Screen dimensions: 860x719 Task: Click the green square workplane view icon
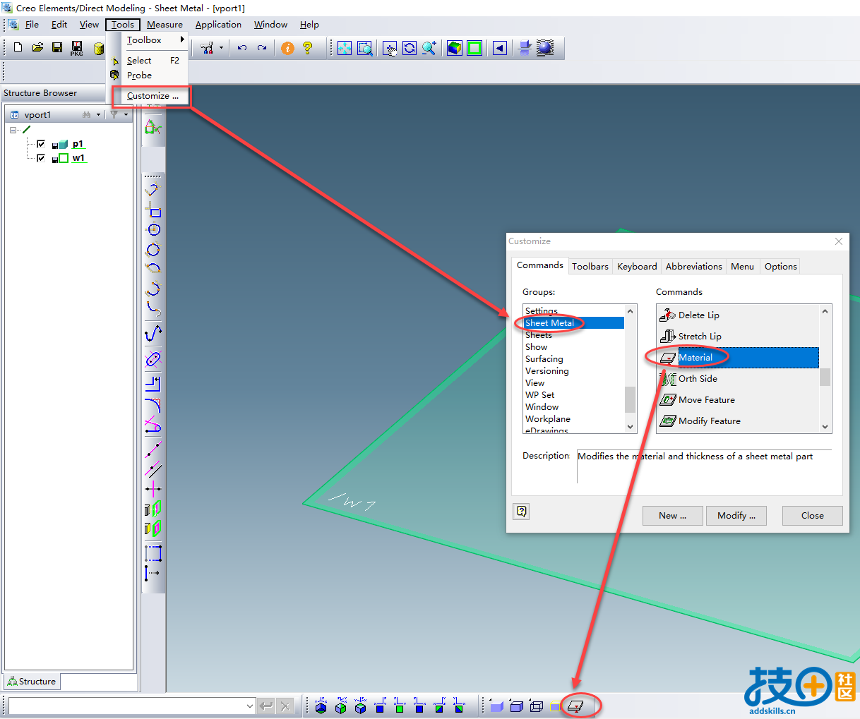(474, 48)
